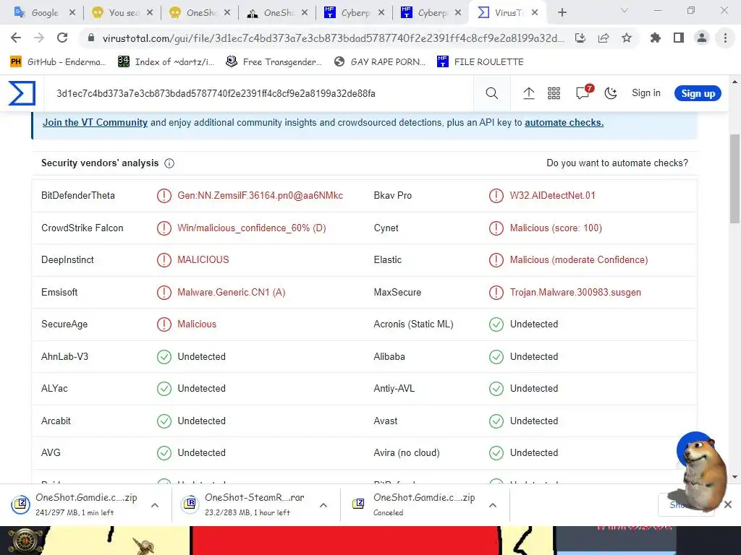Switch to the OneShot tab with triangle icon
The height and width of the screenshot is (555, 741).
(x=277, y=13)
